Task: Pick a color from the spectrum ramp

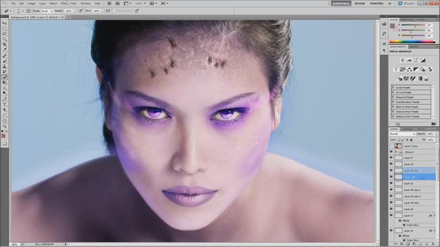Action: point(412,42)
